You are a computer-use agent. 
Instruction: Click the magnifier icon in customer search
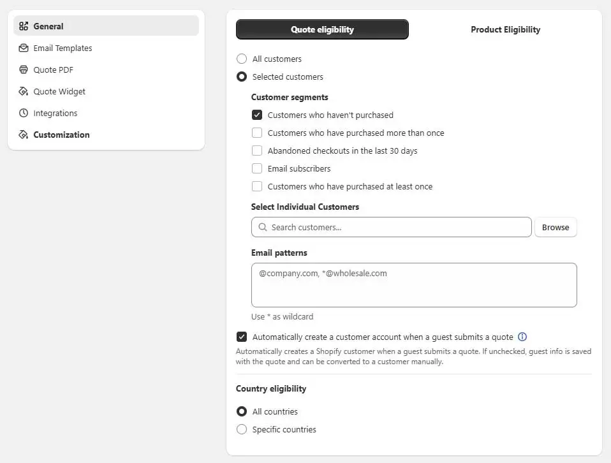click(x=263, y=227)
